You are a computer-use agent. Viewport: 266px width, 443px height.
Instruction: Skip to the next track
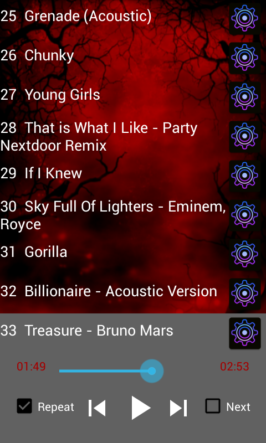(178, 408)
